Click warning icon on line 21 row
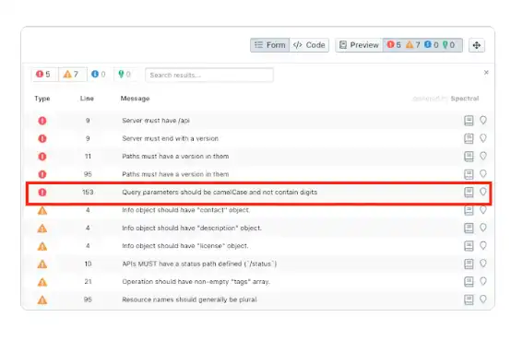 tap(42, 282)
